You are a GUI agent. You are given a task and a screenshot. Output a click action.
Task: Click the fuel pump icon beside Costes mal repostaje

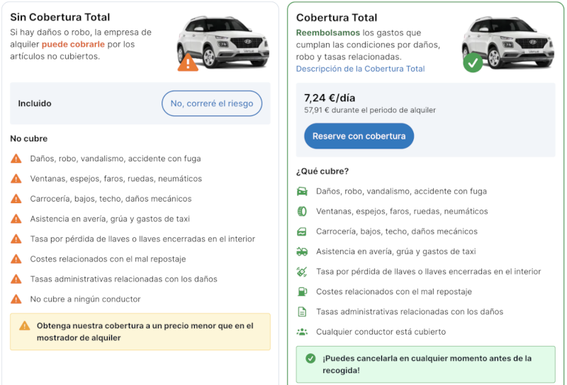tap(302, 292)
